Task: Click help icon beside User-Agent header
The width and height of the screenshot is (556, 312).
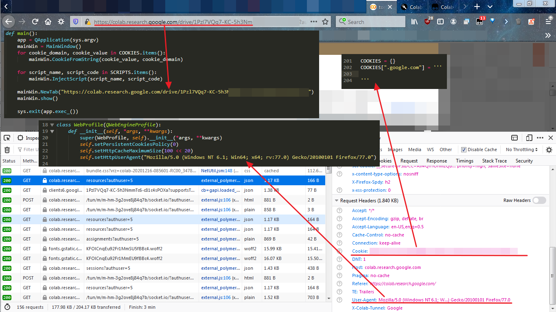Action: [x=339, y=300]
